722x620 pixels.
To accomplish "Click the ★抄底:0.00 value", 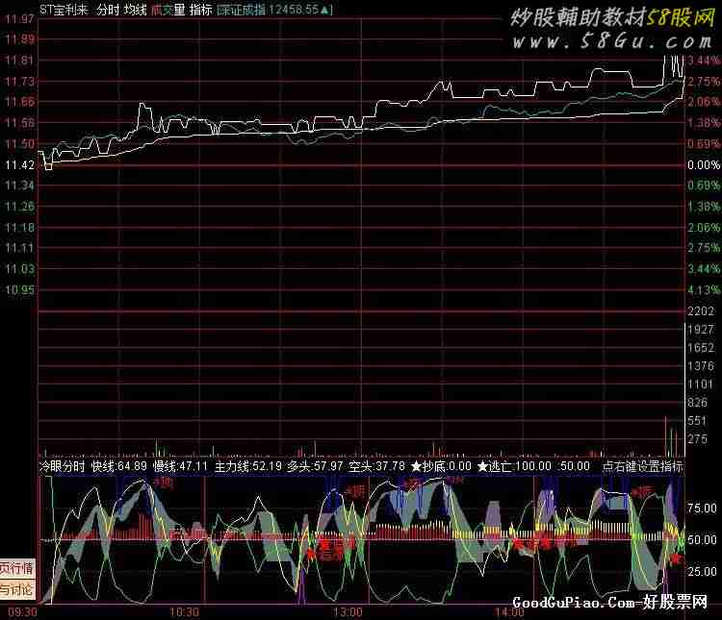I will 441,466.
